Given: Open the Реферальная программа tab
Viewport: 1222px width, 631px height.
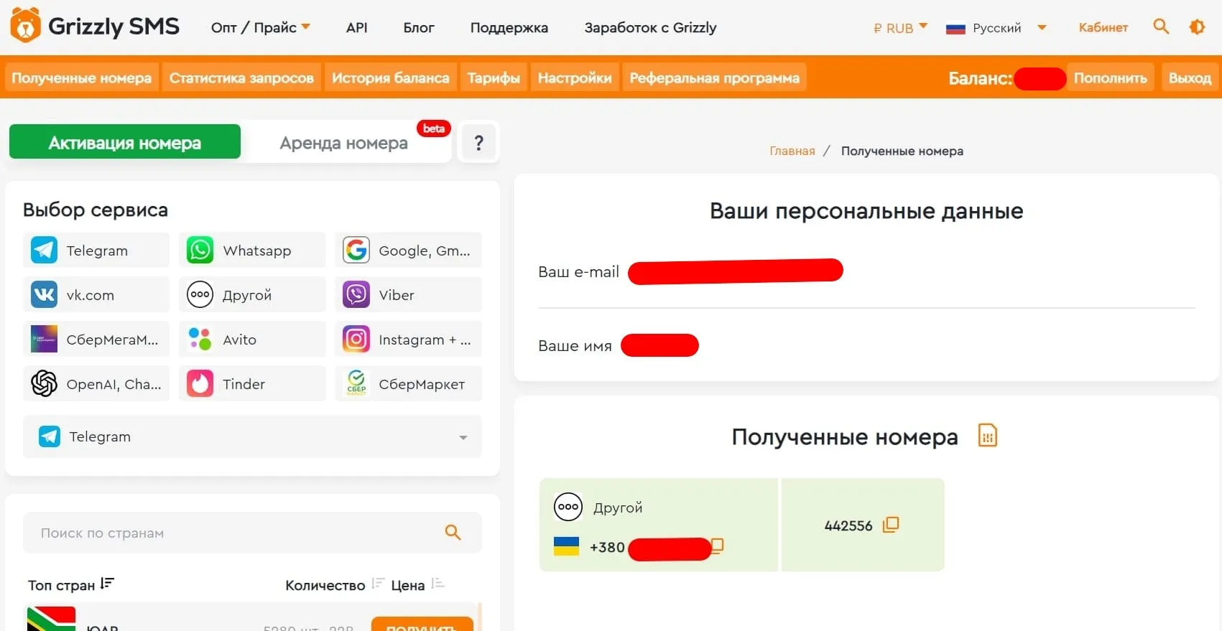Looking at the screenshot, I should point(714,78).
